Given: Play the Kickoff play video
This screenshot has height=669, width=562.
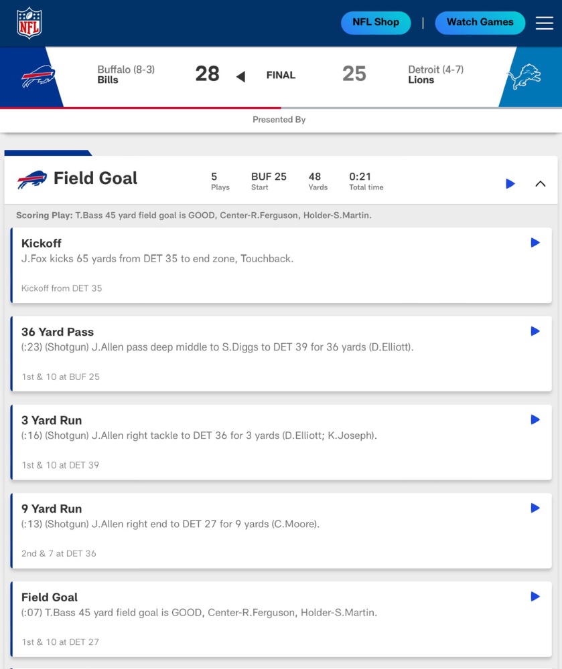Looking at the screenshot, I should (535, 243).
